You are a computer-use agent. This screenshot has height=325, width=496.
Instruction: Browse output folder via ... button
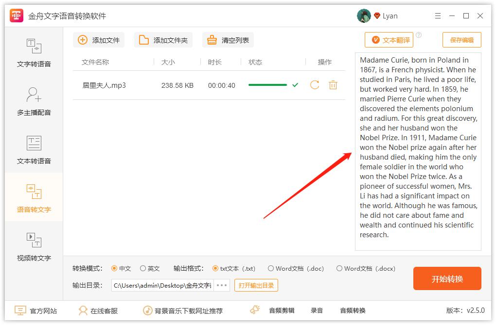[x=221, y=285]
